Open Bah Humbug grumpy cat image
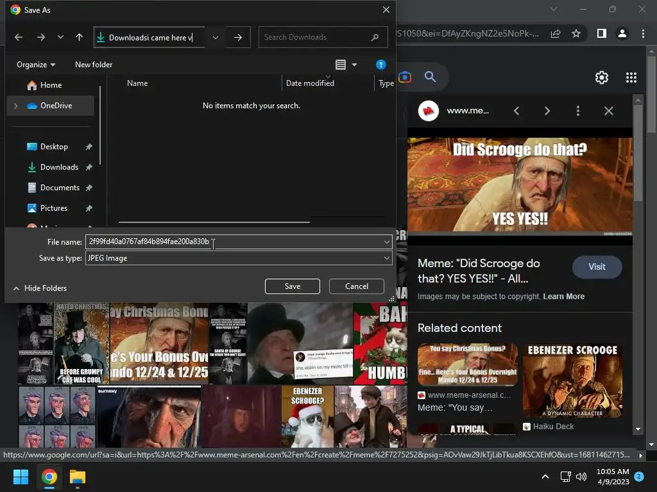 pyautogui.click(x=380, y=343)
